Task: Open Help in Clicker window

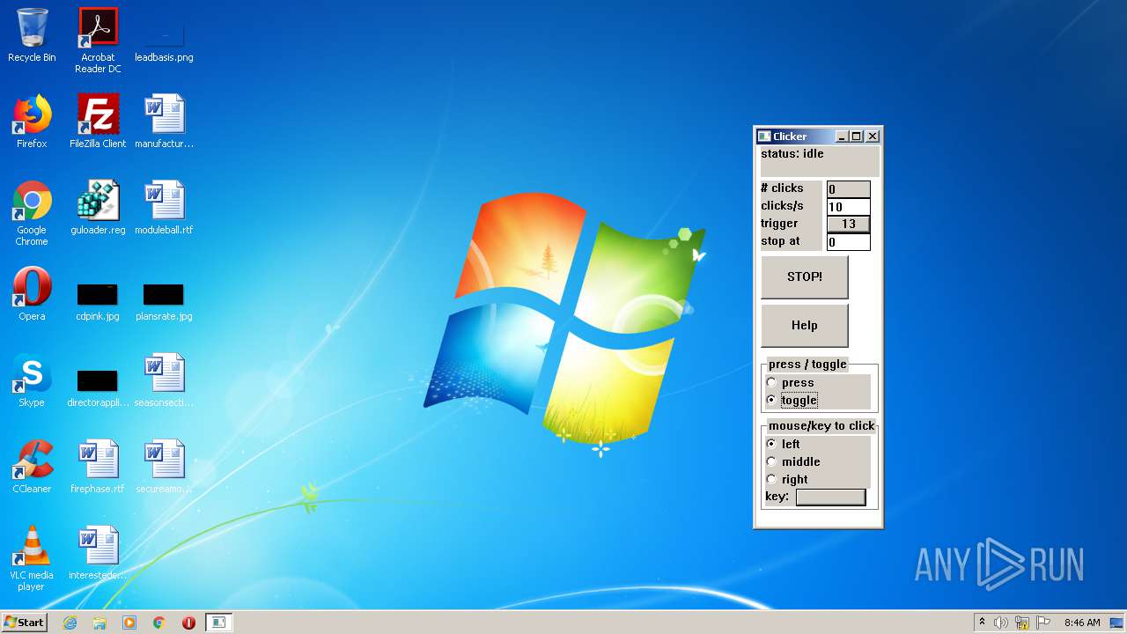Action: tap(805, 325)
